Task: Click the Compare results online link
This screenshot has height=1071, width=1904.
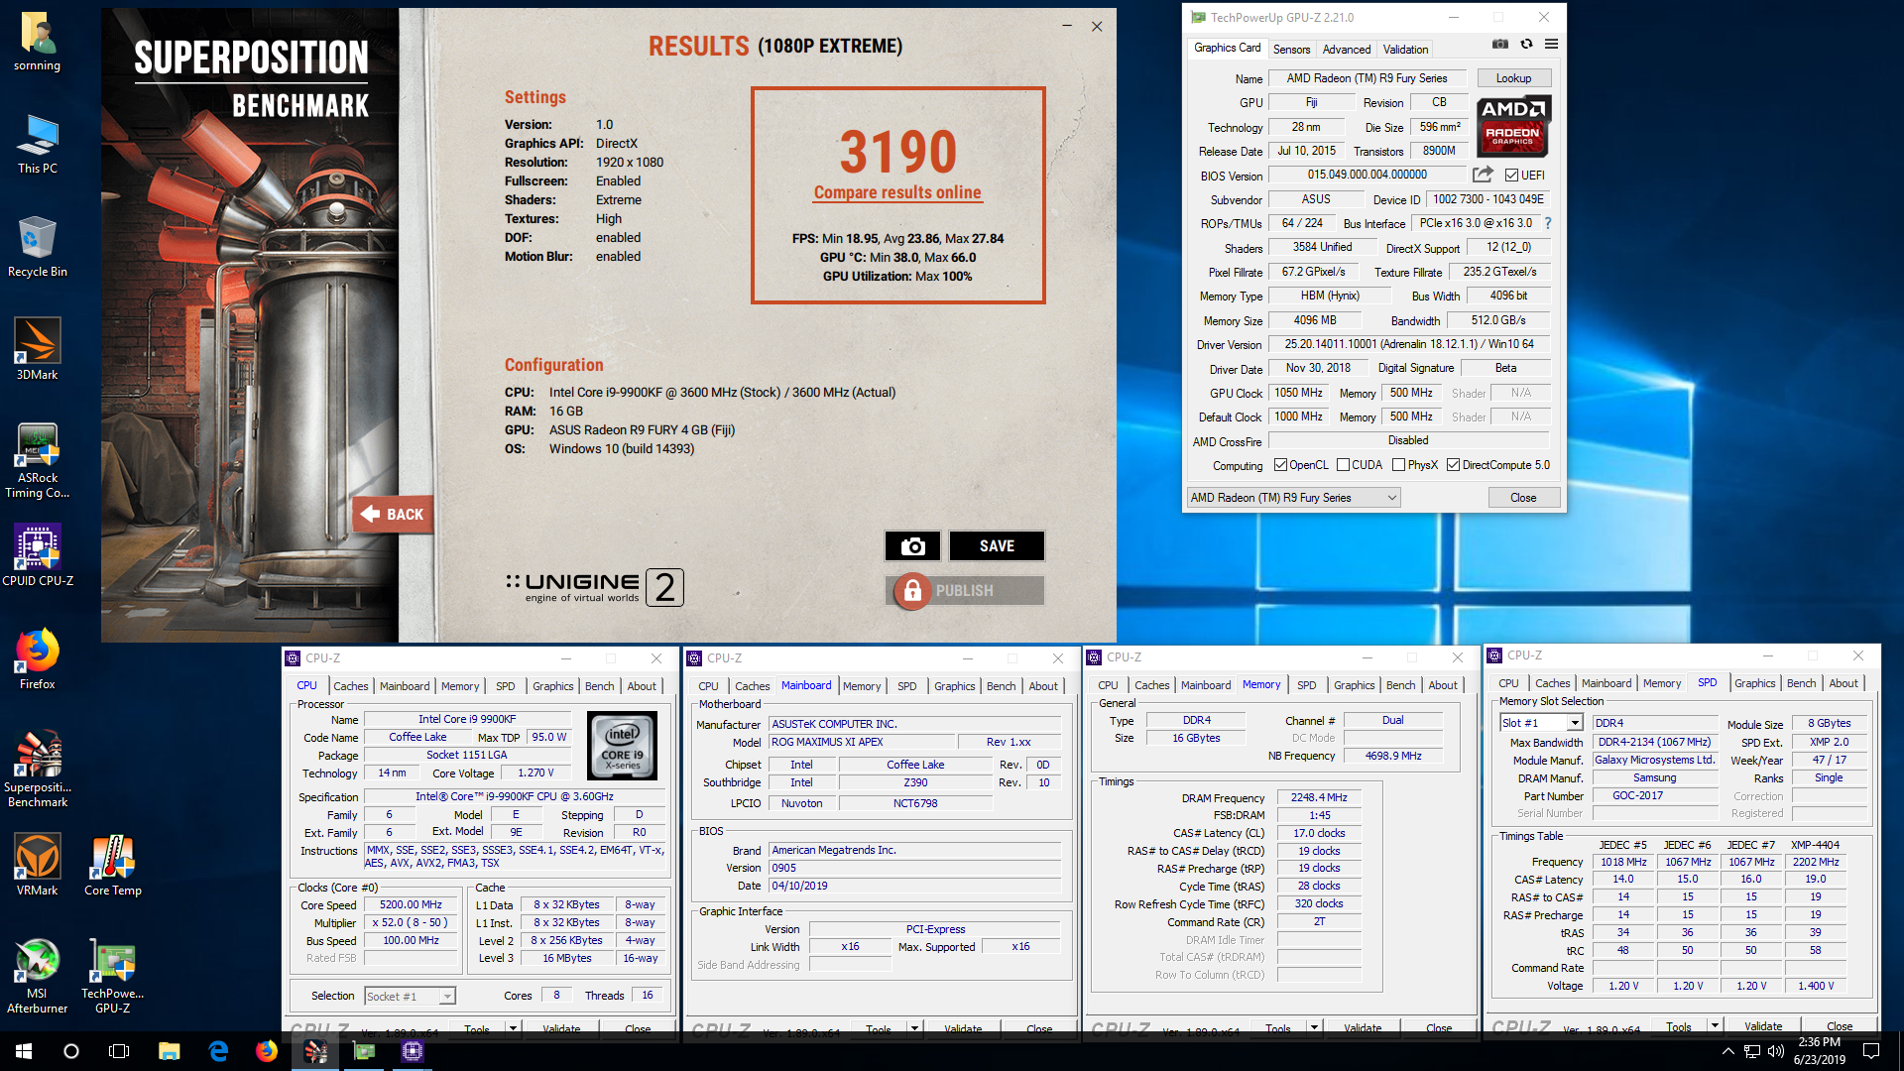Action: pos(897,192)
